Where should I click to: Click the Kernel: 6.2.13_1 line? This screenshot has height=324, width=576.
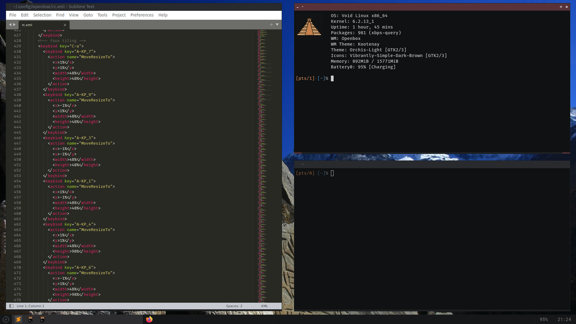352,22
